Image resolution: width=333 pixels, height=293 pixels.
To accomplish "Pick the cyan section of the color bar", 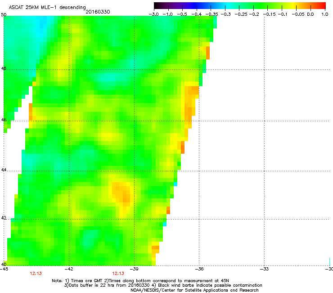I will pos(228,5).
